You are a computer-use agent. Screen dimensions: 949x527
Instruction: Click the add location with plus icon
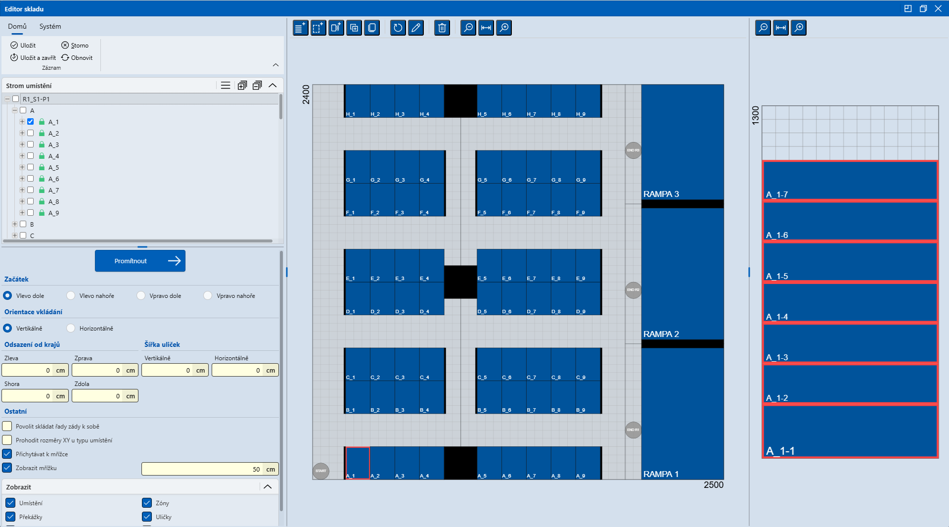336,28
